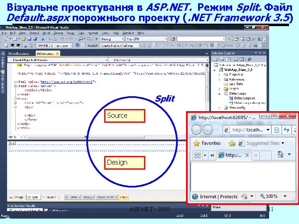Open the Debug menu
The image size is (299, 224).
click(58, 33)
